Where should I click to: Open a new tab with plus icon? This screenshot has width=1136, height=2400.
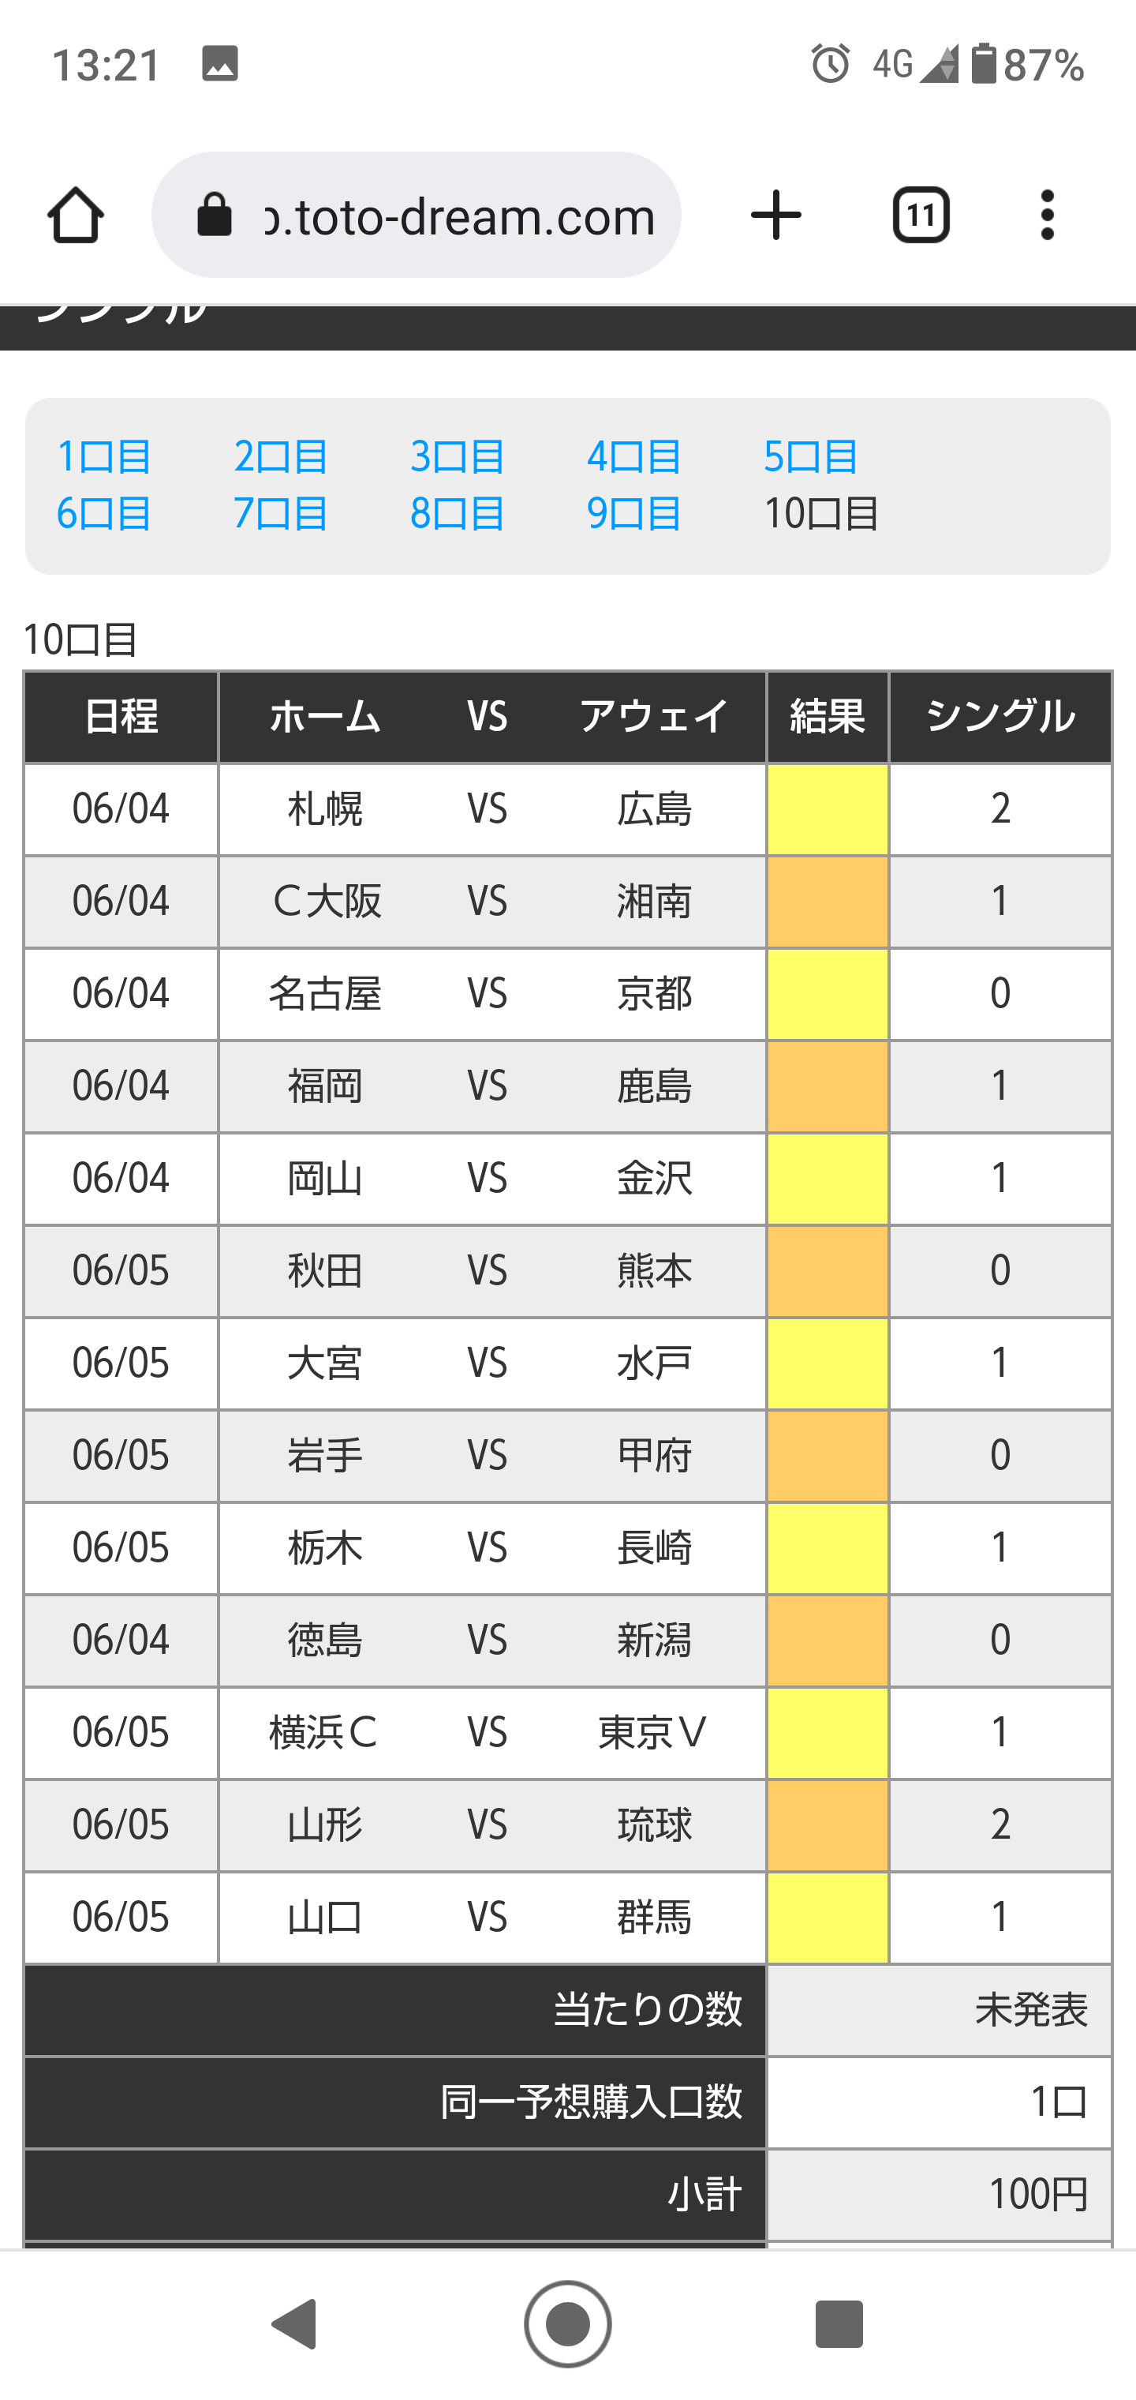click(x=775, y=216)
